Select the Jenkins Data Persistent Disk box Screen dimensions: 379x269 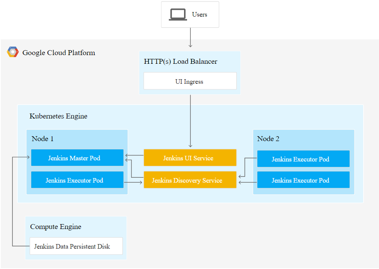(x=76, y=246)
